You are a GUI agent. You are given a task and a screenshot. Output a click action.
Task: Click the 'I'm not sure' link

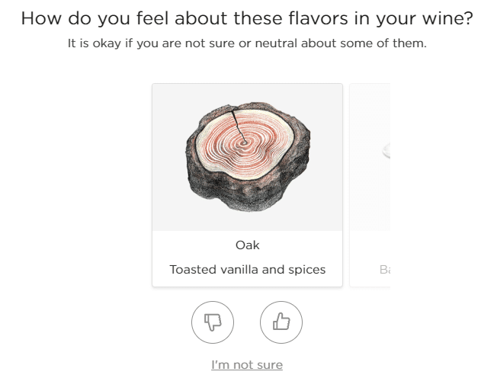point(247,365)
